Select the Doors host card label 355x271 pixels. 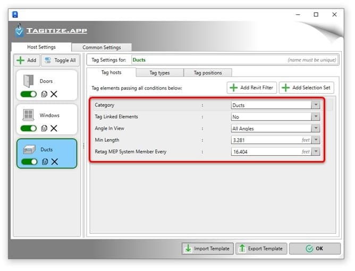46,81
